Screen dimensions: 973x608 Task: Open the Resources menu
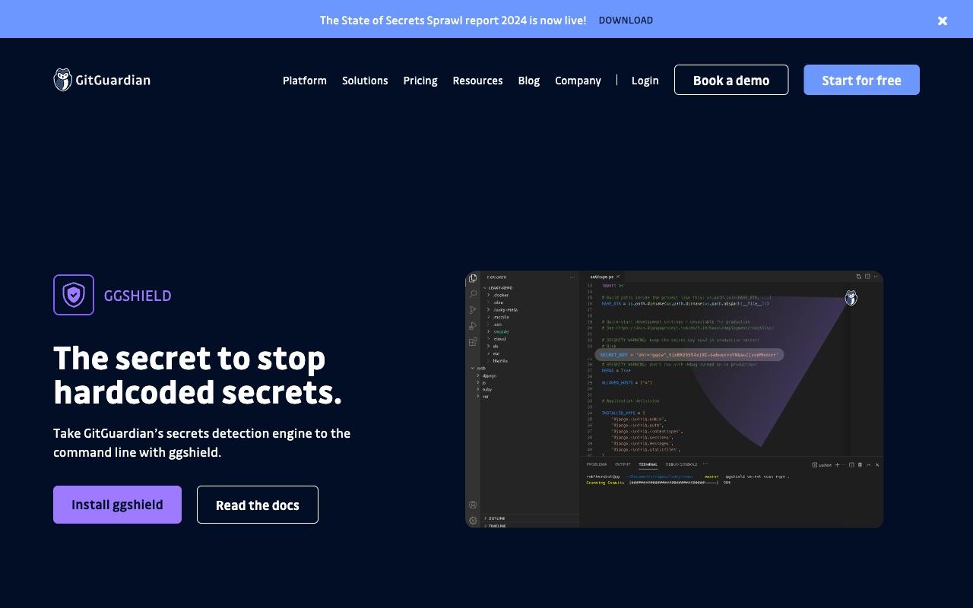click(477, 81)
